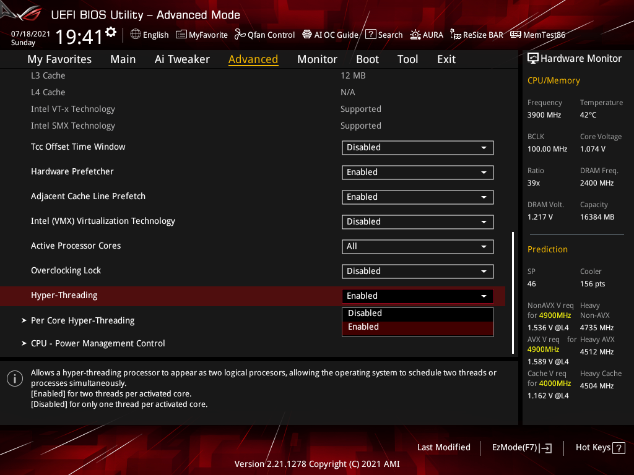Open the BIOS Search tool
The height and width of the screenshot is (475, 634).
(x=384, y=35)
